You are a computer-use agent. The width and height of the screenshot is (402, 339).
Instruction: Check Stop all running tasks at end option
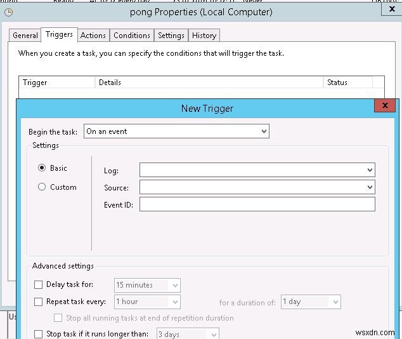pos(58,317)
